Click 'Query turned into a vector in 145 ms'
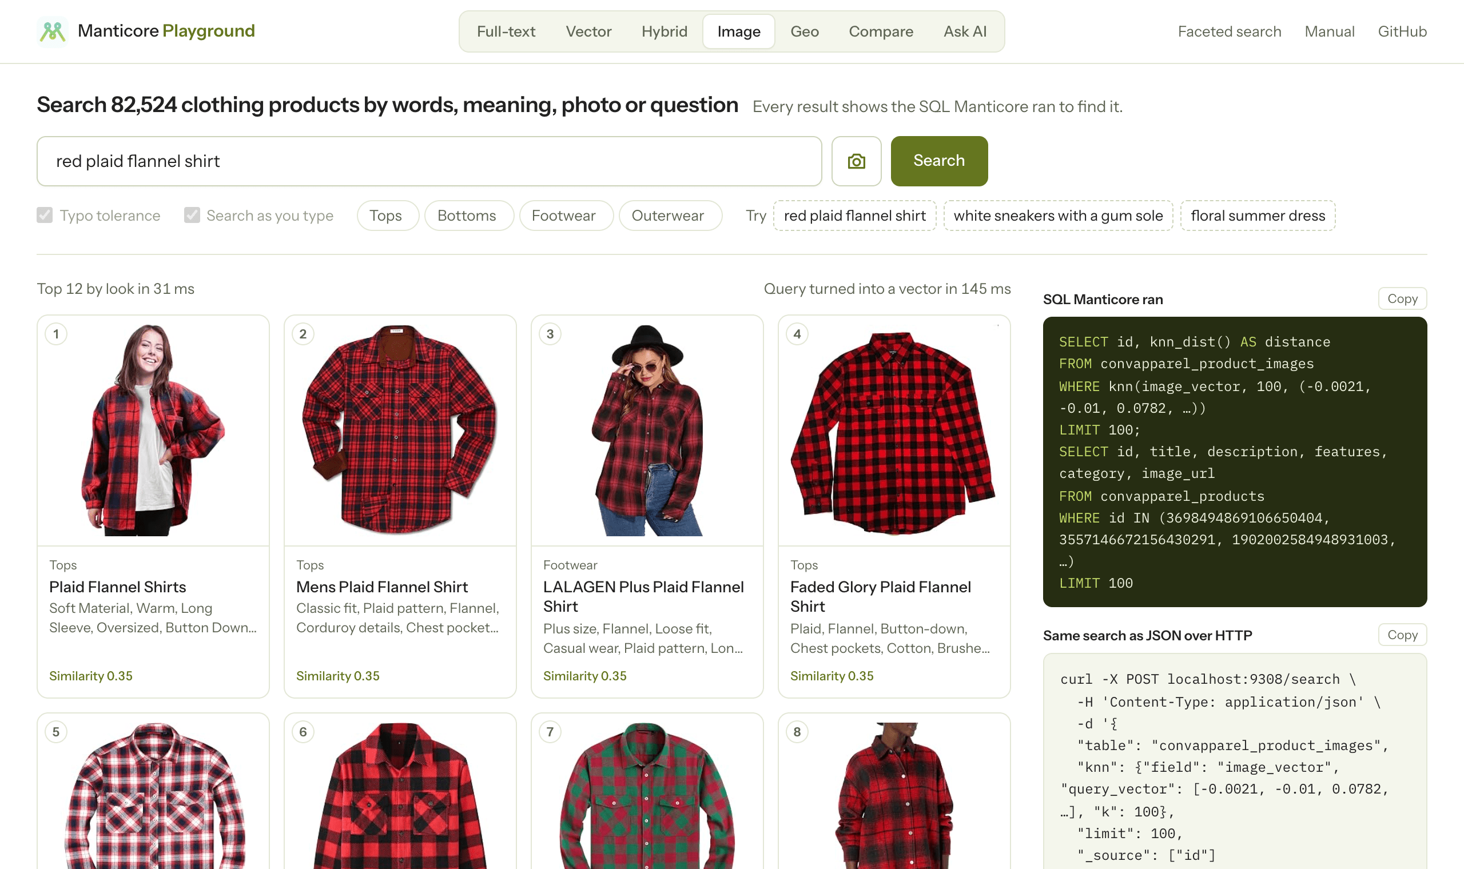This screenshot has height=869, width=1464. (887, 289)
